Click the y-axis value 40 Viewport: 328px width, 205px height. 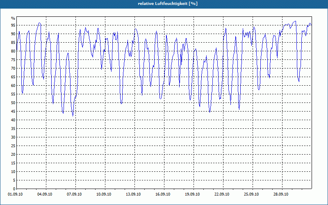pos(13,120)
